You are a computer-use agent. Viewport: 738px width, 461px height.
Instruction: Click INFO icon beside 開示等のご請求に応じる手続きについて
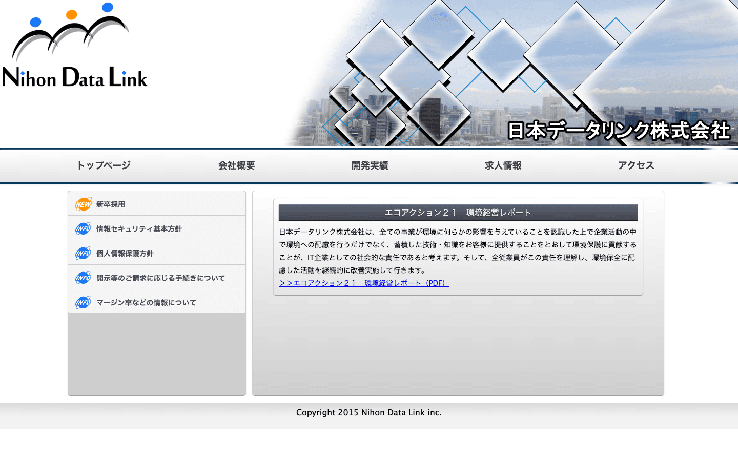[84, 278]
